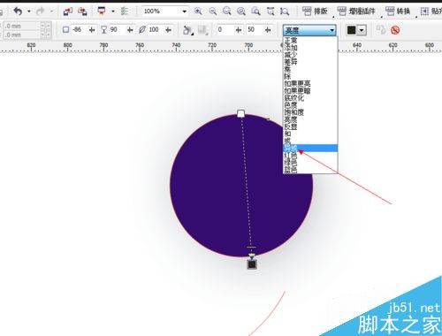
Task: Select 红色 in merge mode list
Action: pos(310,156)
